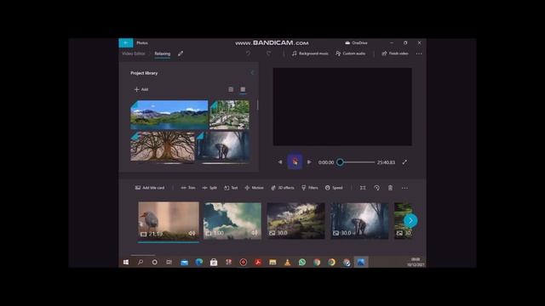Select the tree roots library thumbnail

tap(163, 146)
